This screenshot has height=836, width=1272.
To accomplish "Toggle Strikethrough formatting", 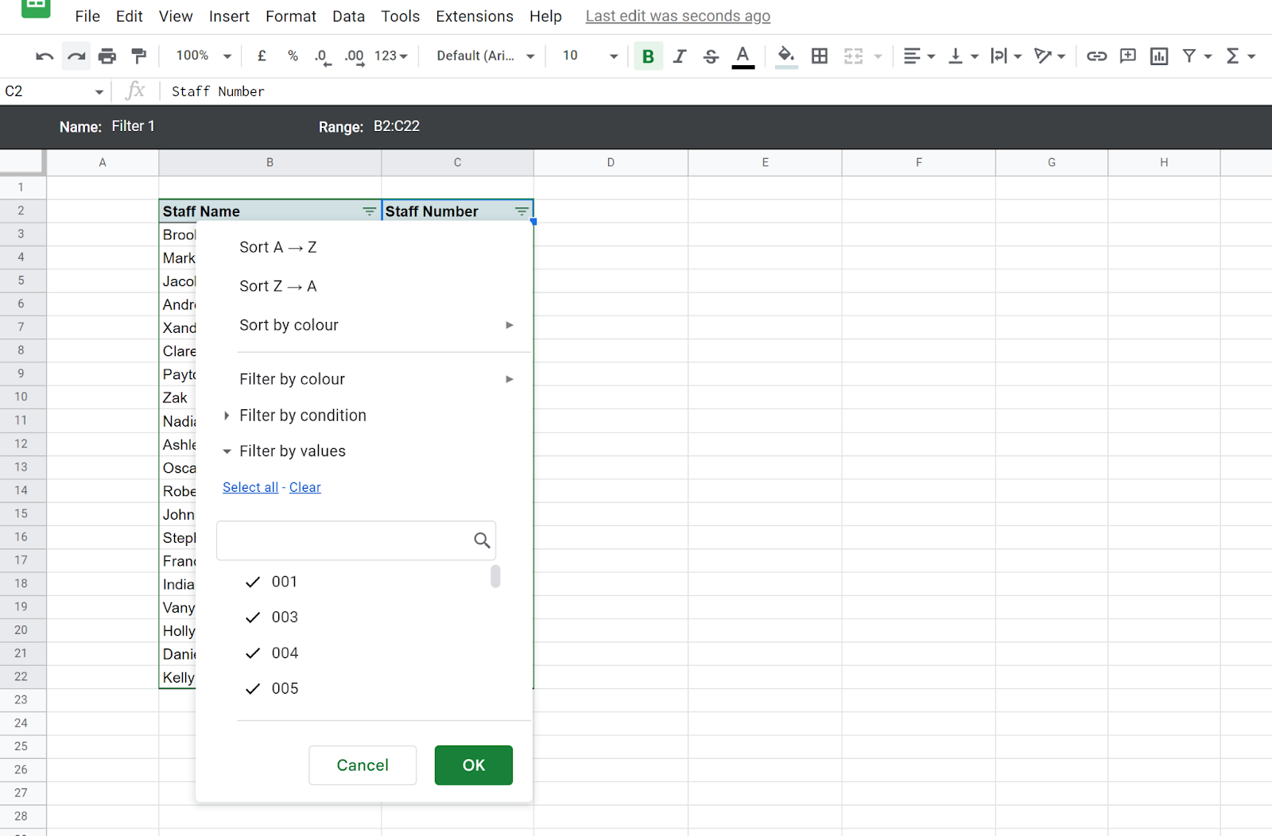I will [711, 56].
